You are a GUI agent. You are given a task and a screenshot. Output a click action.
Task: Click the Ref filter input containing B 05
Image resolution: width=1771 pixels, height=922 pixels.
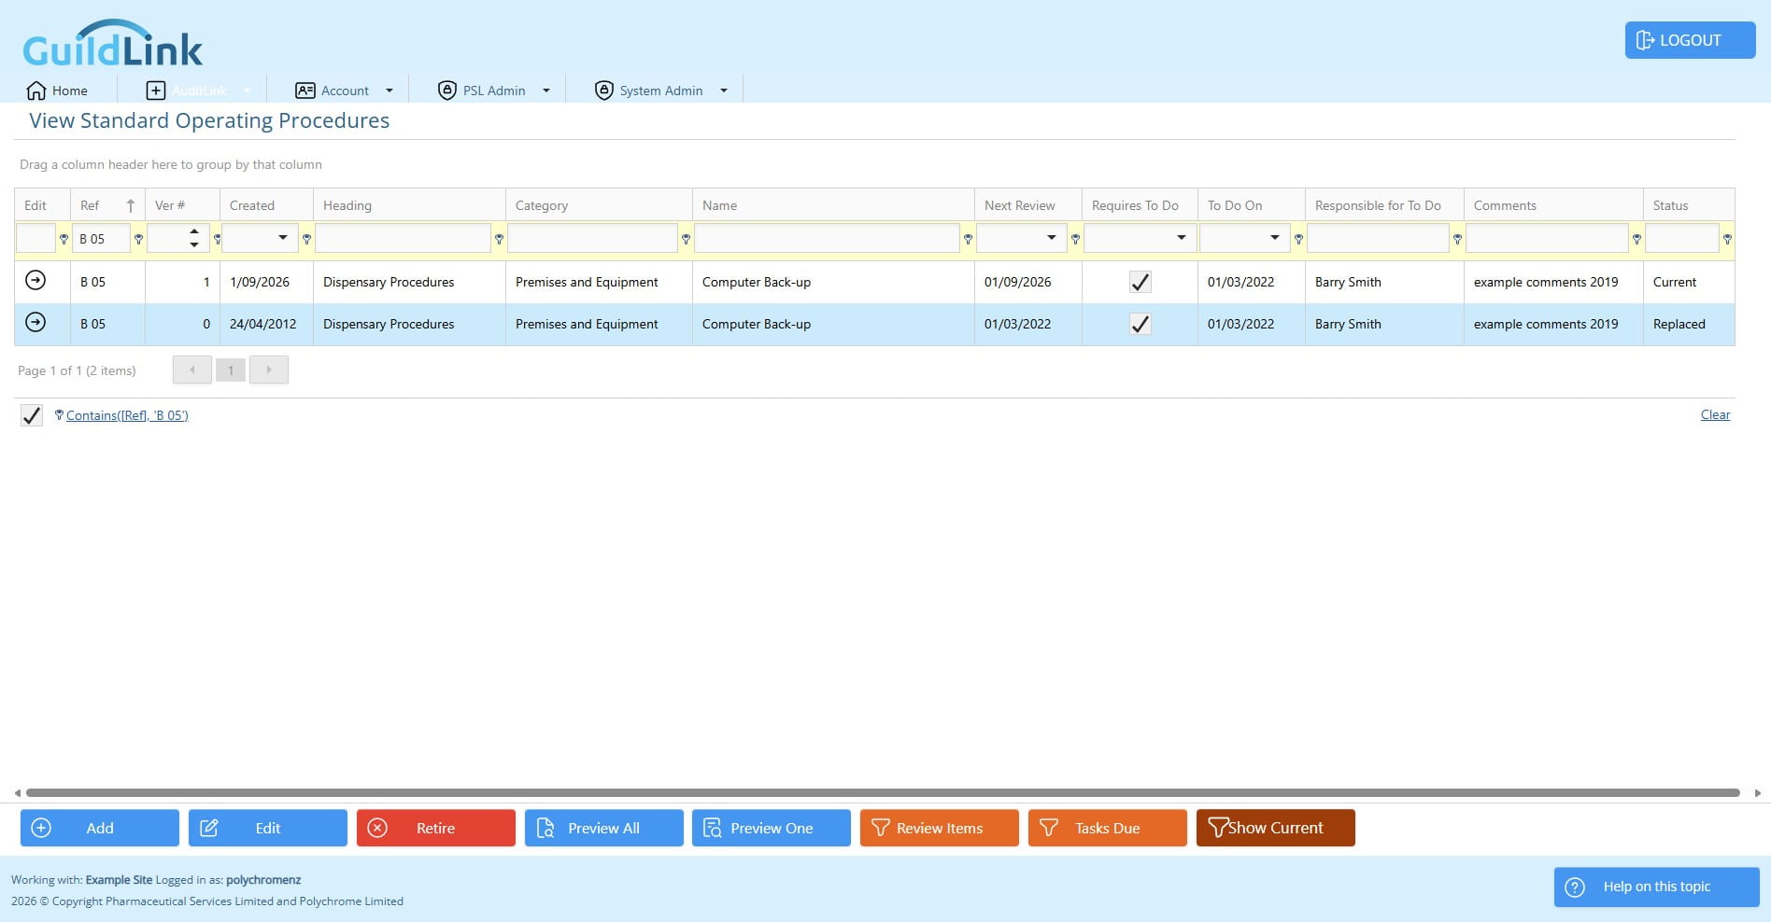pyautogui.click(x=101, y=239)
